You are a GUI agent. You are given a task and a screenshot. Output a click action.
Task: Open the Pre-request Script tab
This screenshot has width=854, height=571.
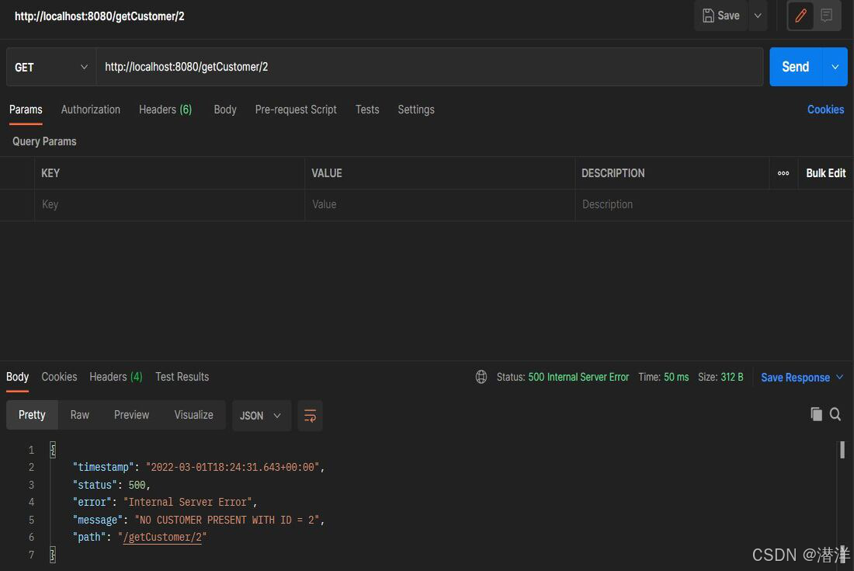[x=296, y=110]
